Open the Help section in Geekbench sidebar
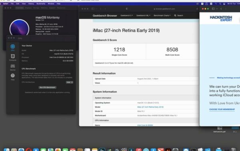 point(13,75)
